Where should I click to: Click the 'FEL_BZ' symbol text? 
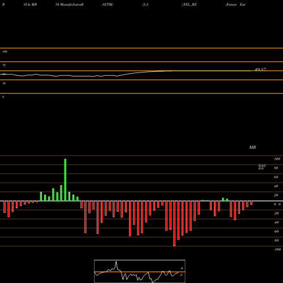click(190, 5)
